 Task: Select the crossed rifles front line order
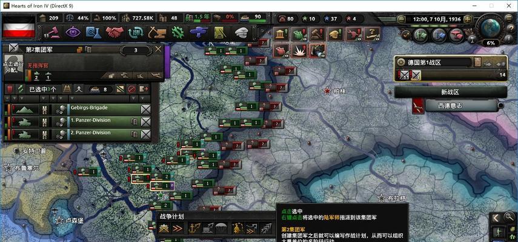pos(164,228)
